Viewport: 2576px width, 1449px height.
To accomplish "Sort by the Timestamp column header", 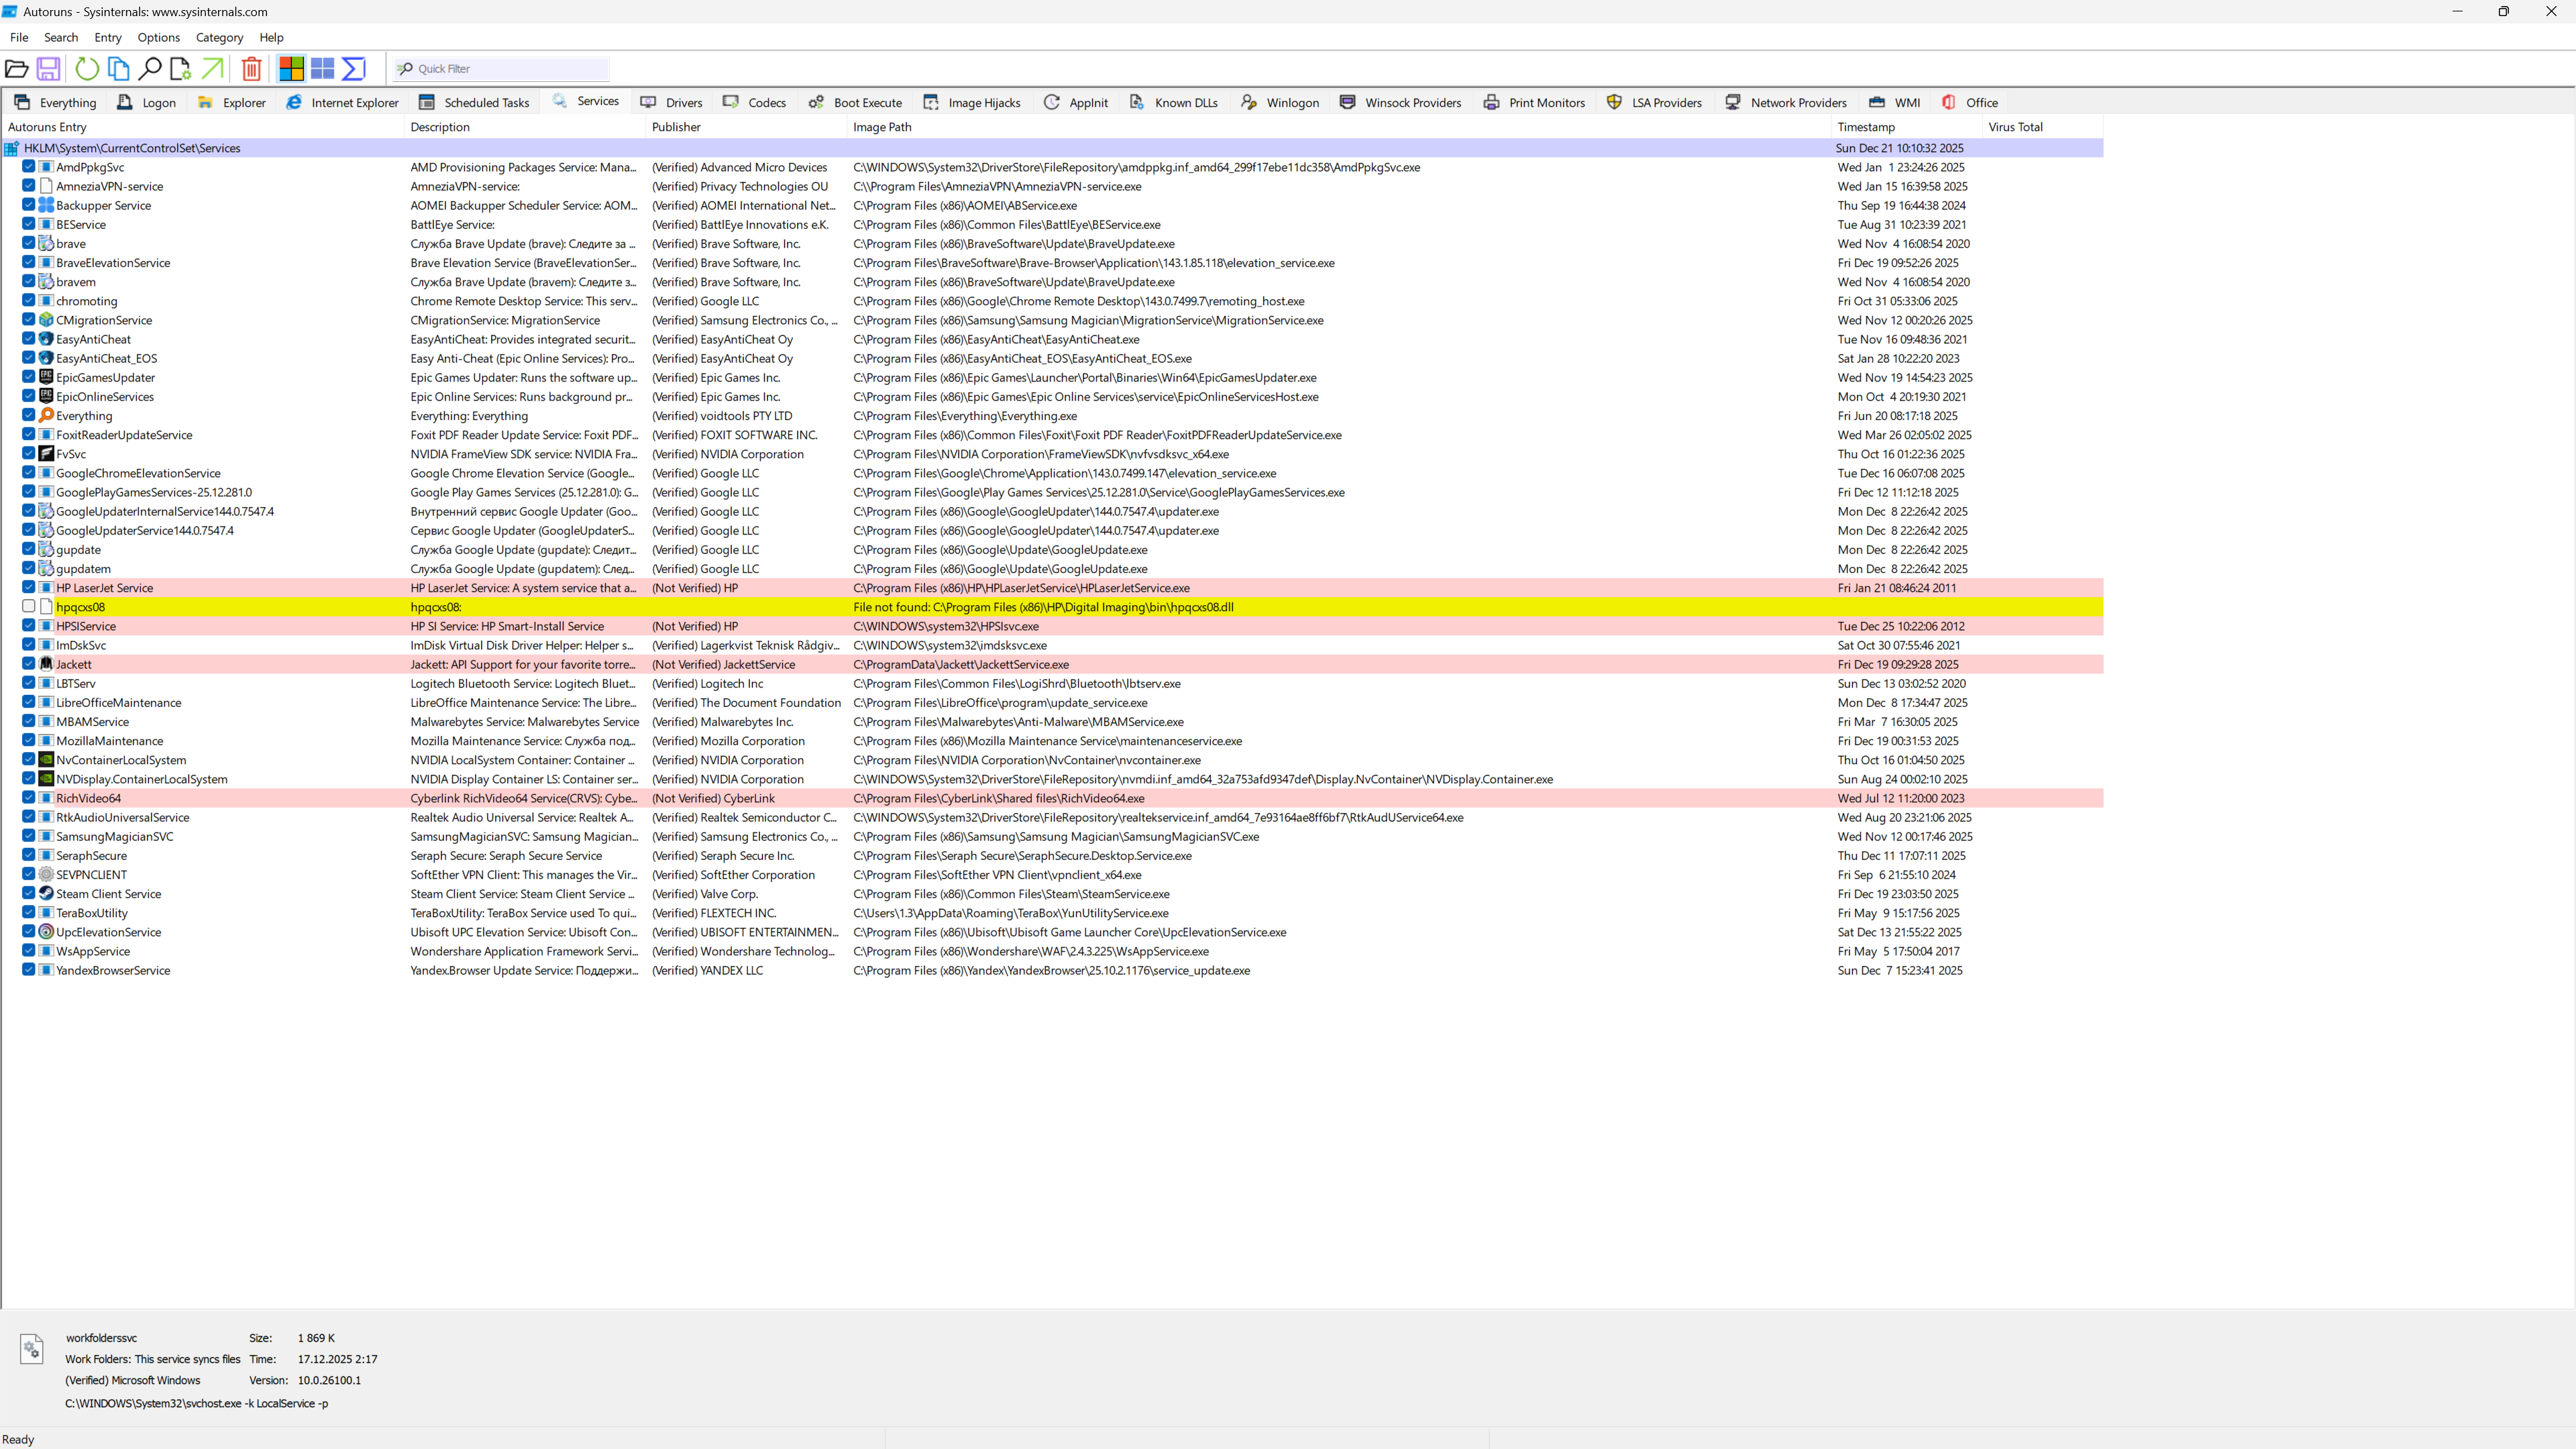I will click(x=1866, y=127).
